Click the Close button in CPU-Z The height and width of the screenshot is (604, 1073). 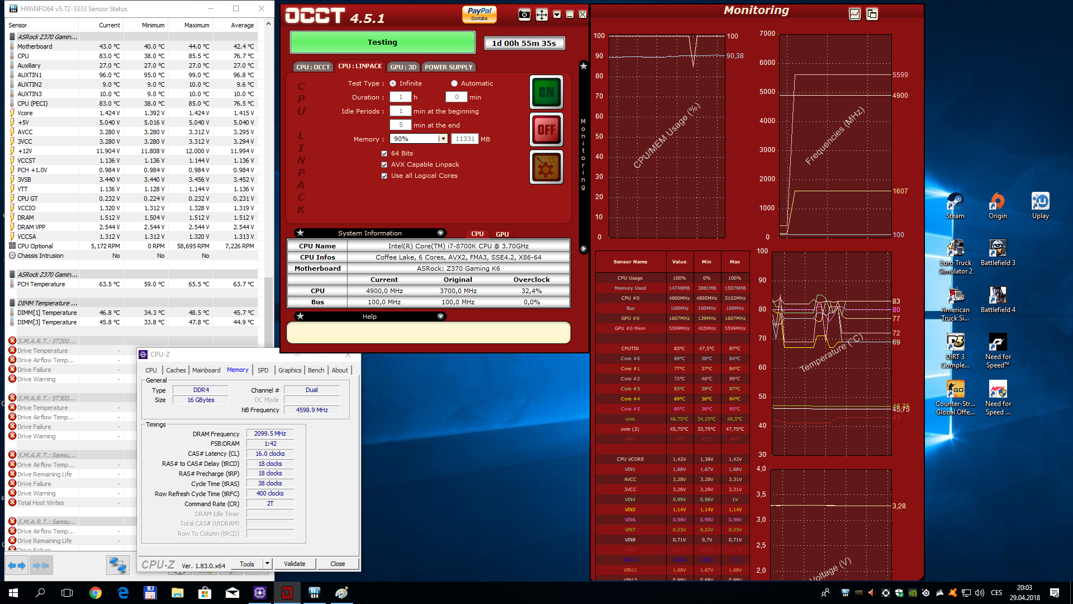pyautogui.click(x=338, y=564)
